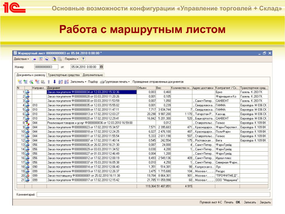Open the calendar picker next to the date field
This screenshot has height=214, width=285.
coord(101,67)
